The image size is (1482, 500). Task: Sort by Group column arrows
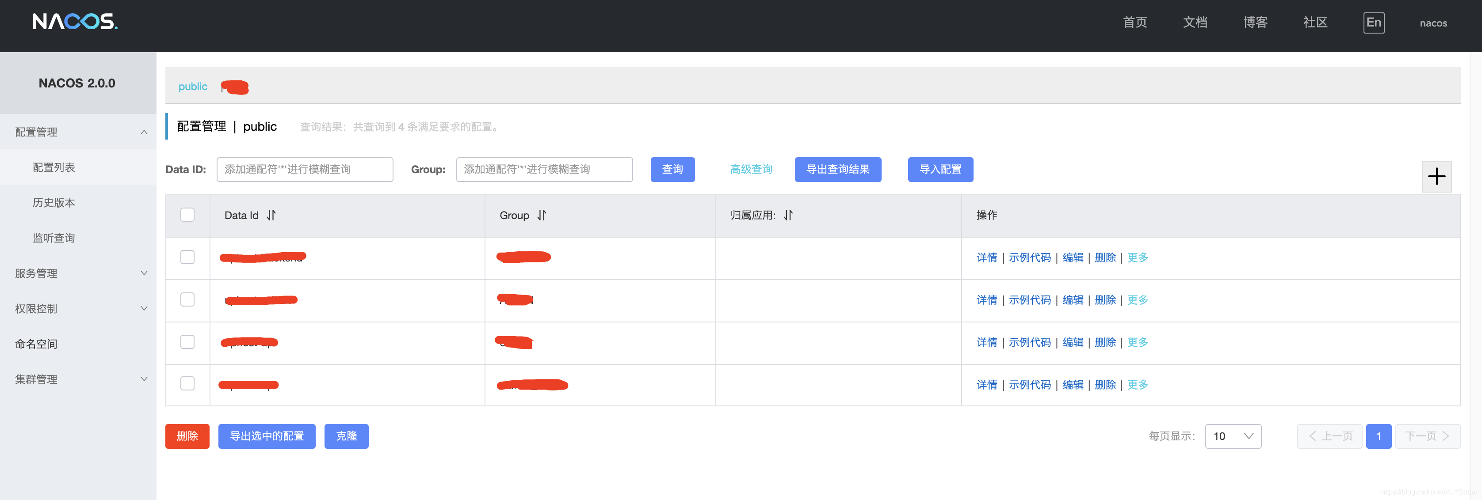[x=541, y=216]
